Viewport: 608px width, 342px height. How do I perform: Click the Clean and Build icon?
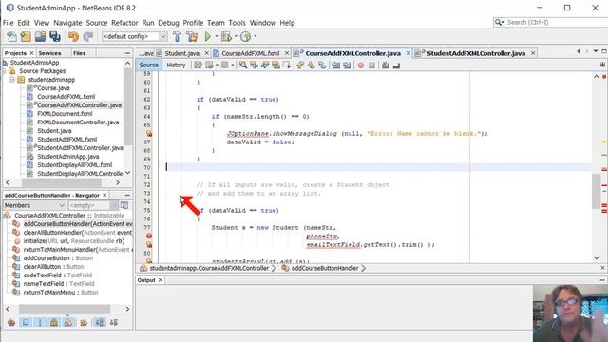(192, 36)
